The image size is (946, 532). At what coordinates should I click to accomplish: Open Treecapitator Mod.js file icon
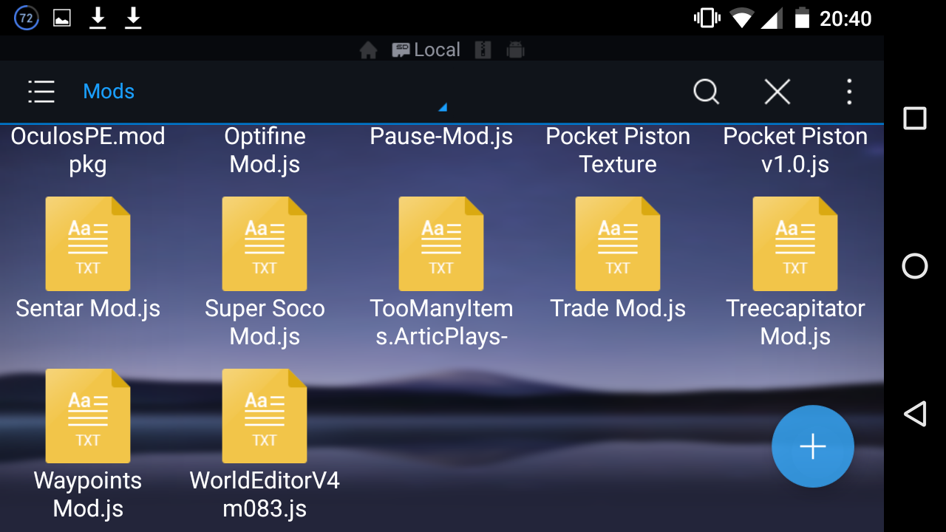click(795, 243)
